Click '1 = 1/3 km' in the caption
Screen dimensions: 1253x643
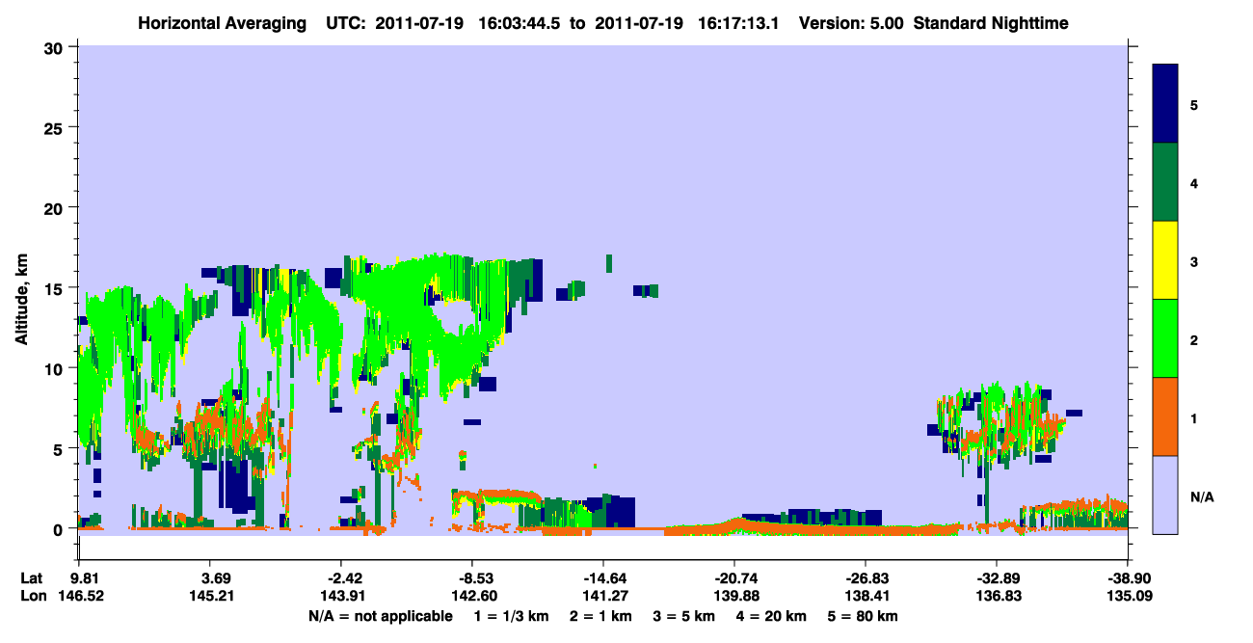click(x=510, y=616)
